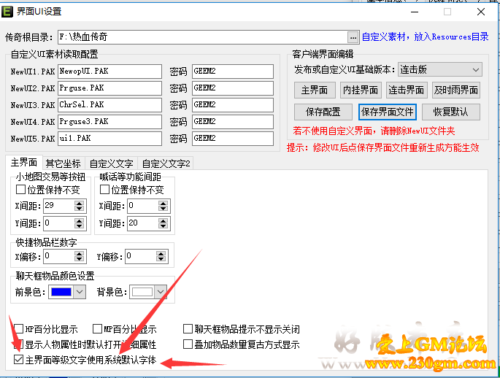Click the NewUI1.PAK filename field
This screenshot has width=500, height=378.
(109, 72)
